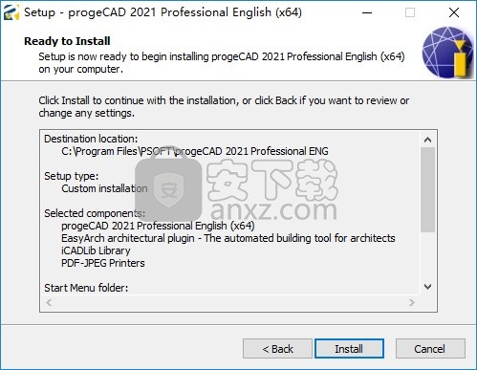Click the 'Destination location:' label
Screen dimensions: 477x370
[x=91, y=139]
